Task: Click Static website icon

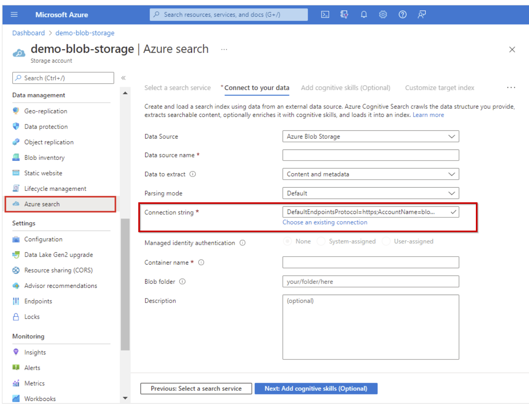Action: click(16, 173)
